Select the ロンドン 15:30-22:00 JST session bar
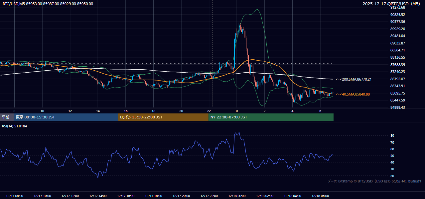This screenshot has width=425, height=199. pyautogui.click(x=163, y=117)
